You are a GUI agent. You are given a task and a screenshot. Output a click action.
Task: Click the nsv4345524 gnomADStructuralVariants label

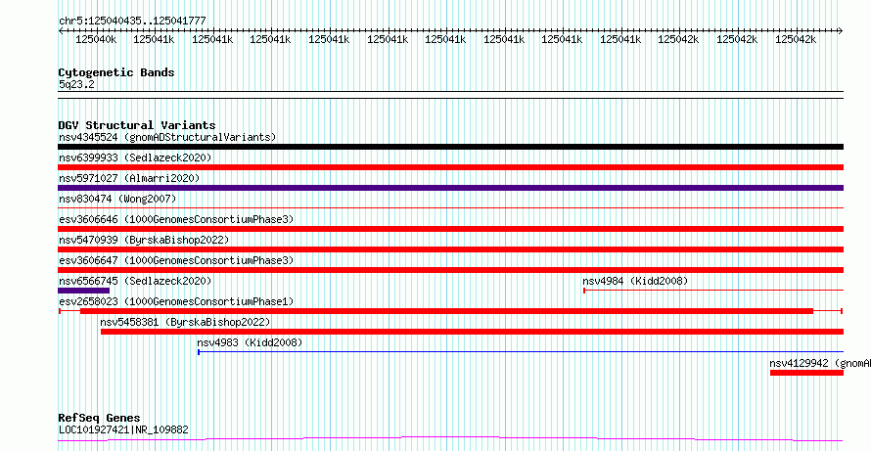click(167, 137)
